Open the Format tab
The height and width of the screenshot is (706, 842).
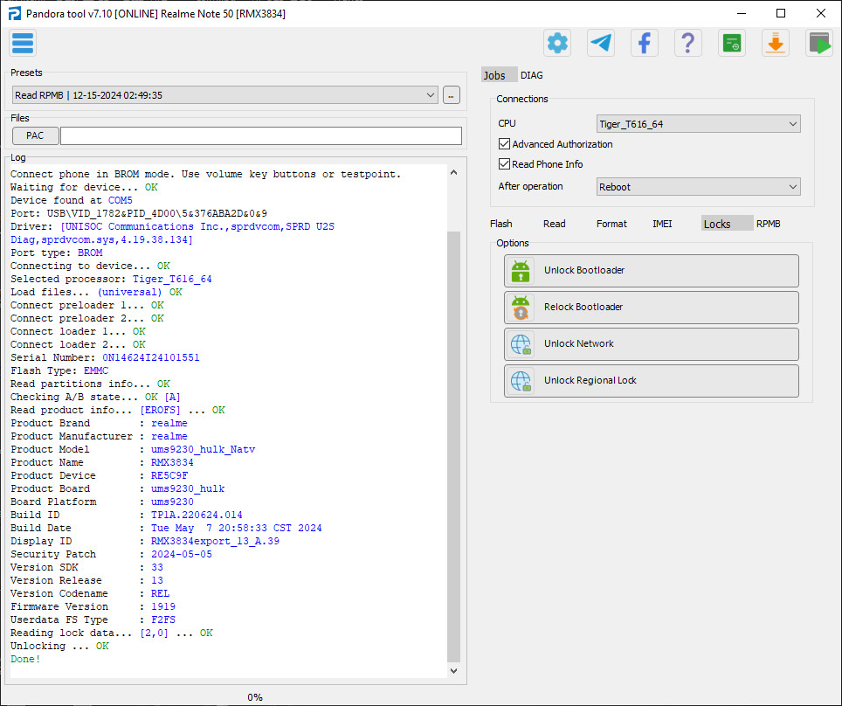611,224
